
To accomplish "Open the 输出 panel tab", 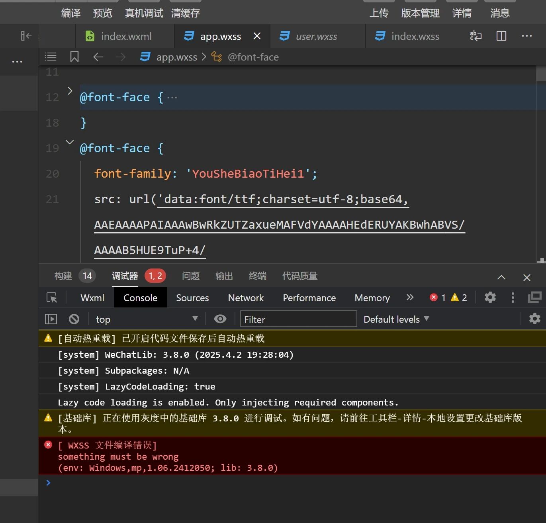I will [224, 276].
